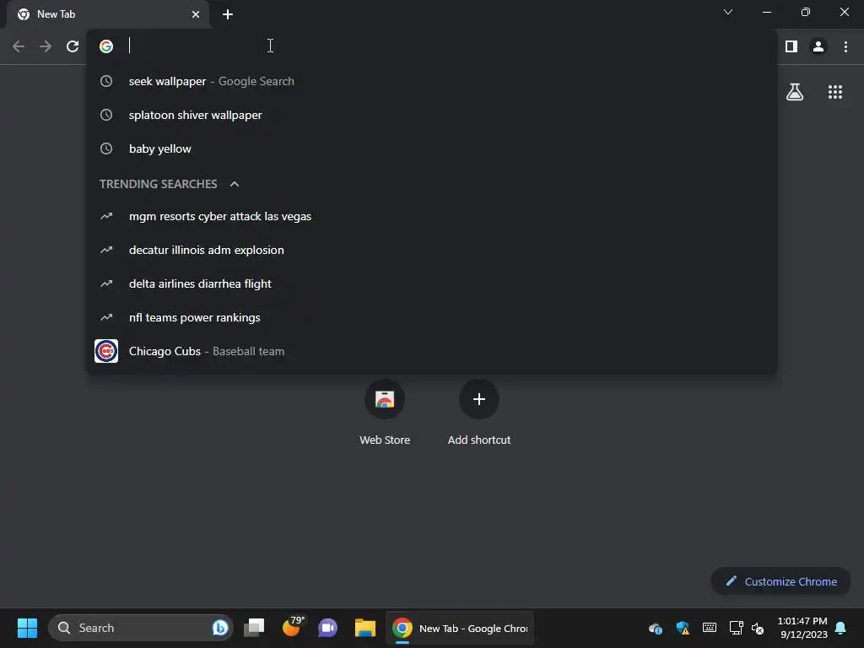Click trending arrow icon beside nfl teams
Screen dimensions: 864x648
106,317
